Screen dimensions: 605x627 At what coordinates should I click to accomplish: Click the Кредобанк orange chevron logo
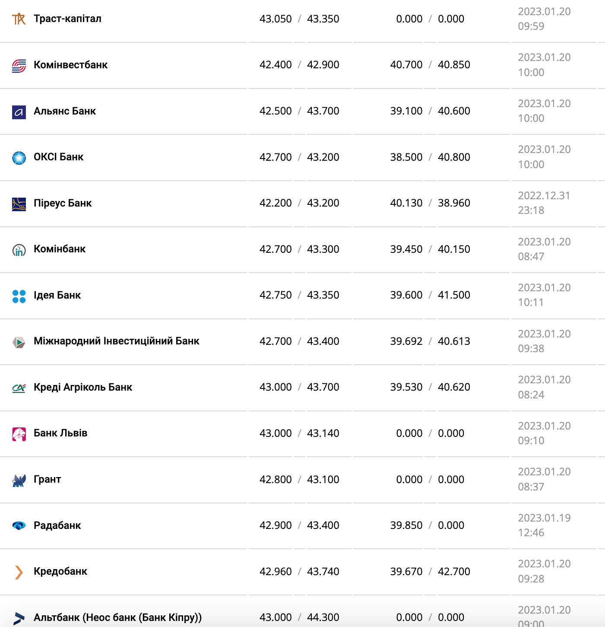[19, 572]
